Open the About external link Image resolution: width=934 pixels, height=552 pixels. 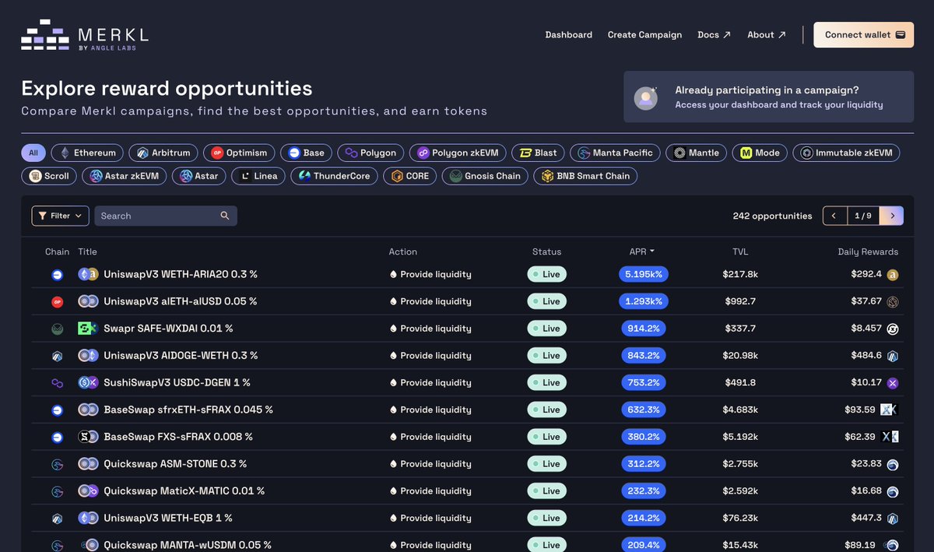pos(767,35)
